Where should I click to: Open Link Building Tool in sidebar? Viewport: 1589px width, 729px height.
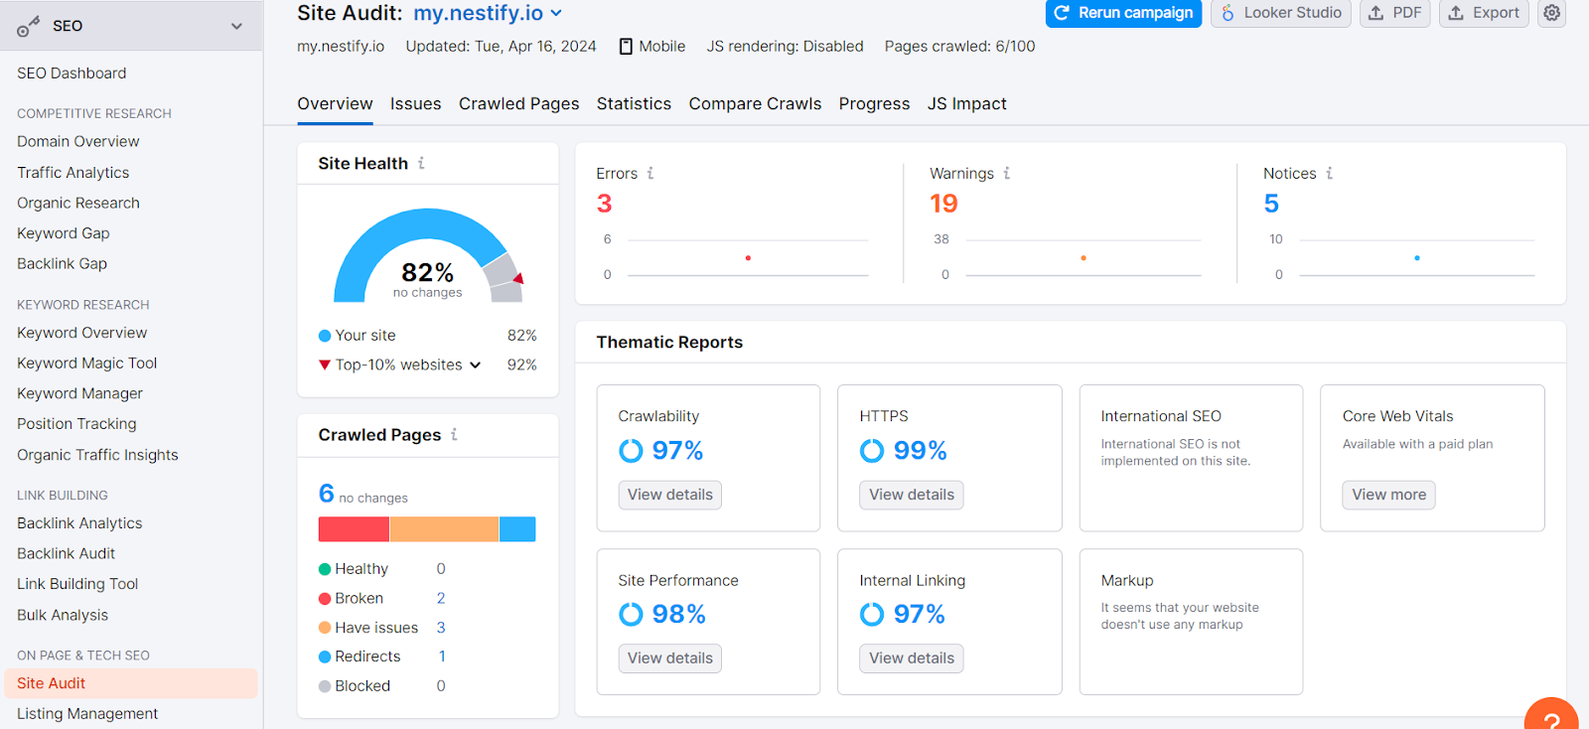coord(77,584)
